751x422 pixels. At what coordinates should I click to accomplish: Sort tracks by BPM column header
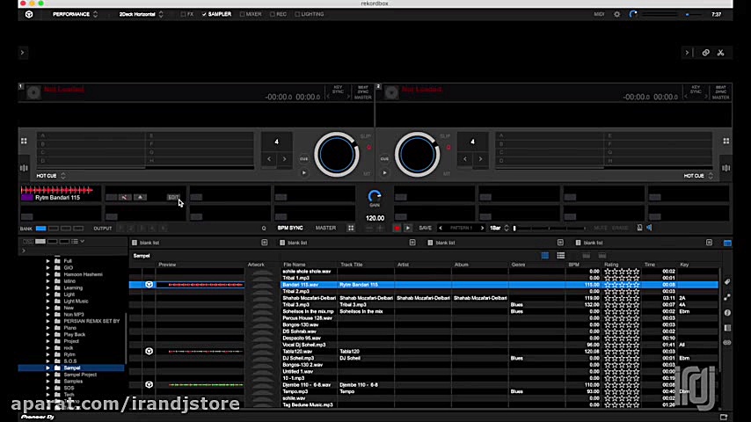[x=573, y=265]
